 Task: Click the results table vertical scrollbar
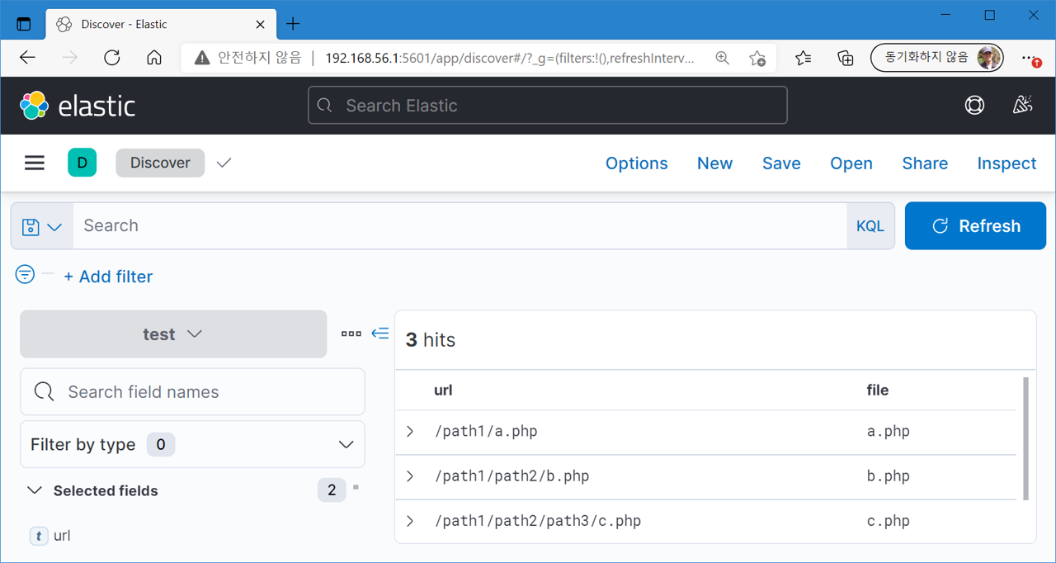[x=1025, y=438]
